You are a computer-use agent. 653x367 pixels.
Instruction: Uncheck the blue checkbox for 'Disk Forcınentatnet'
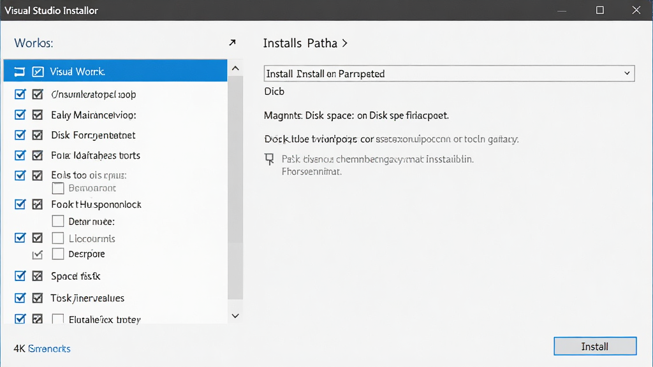click(x=20, y=135)
